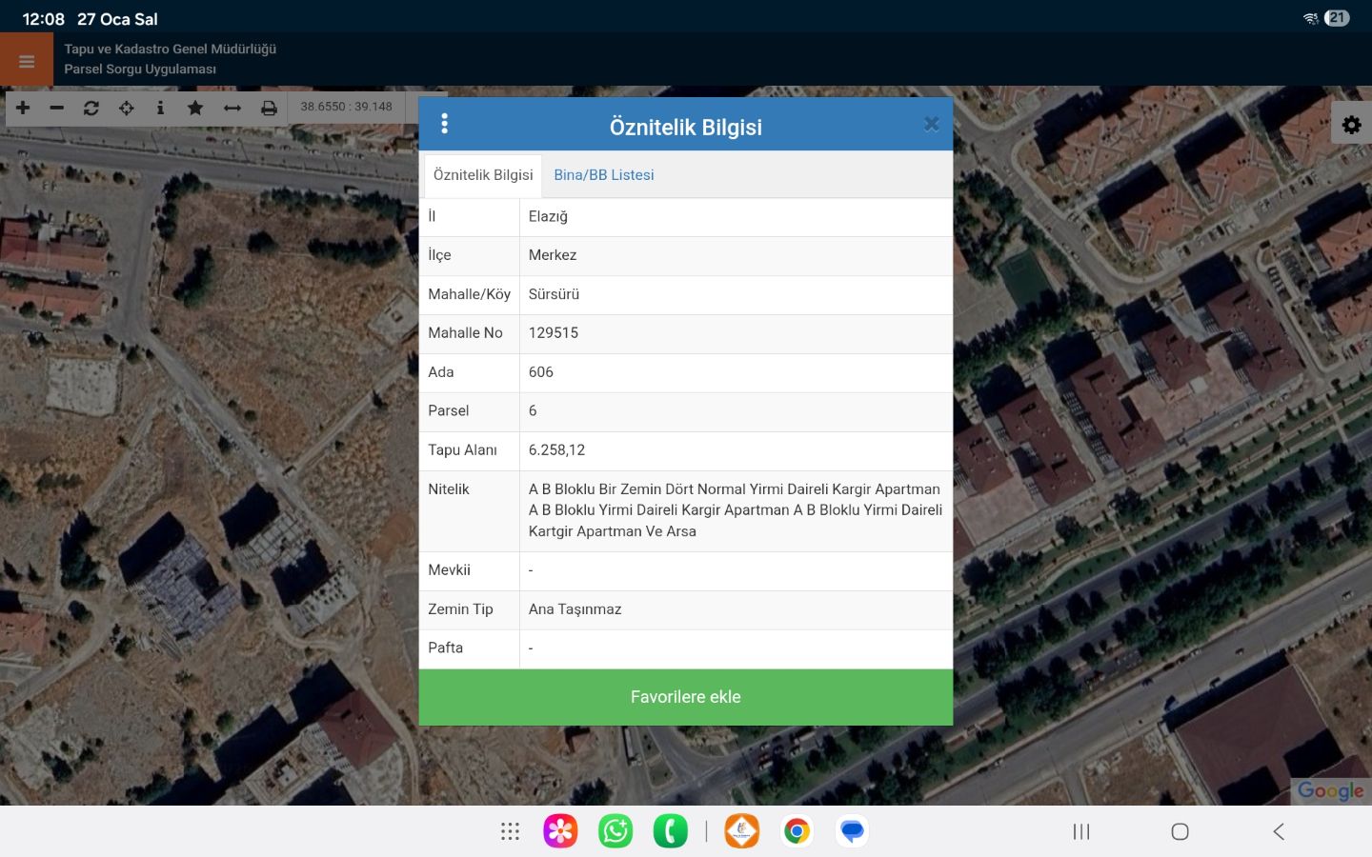Close the Öznitelik Bilgisi dialog
The image size is (1372, 857).
[x=931, y=124]
